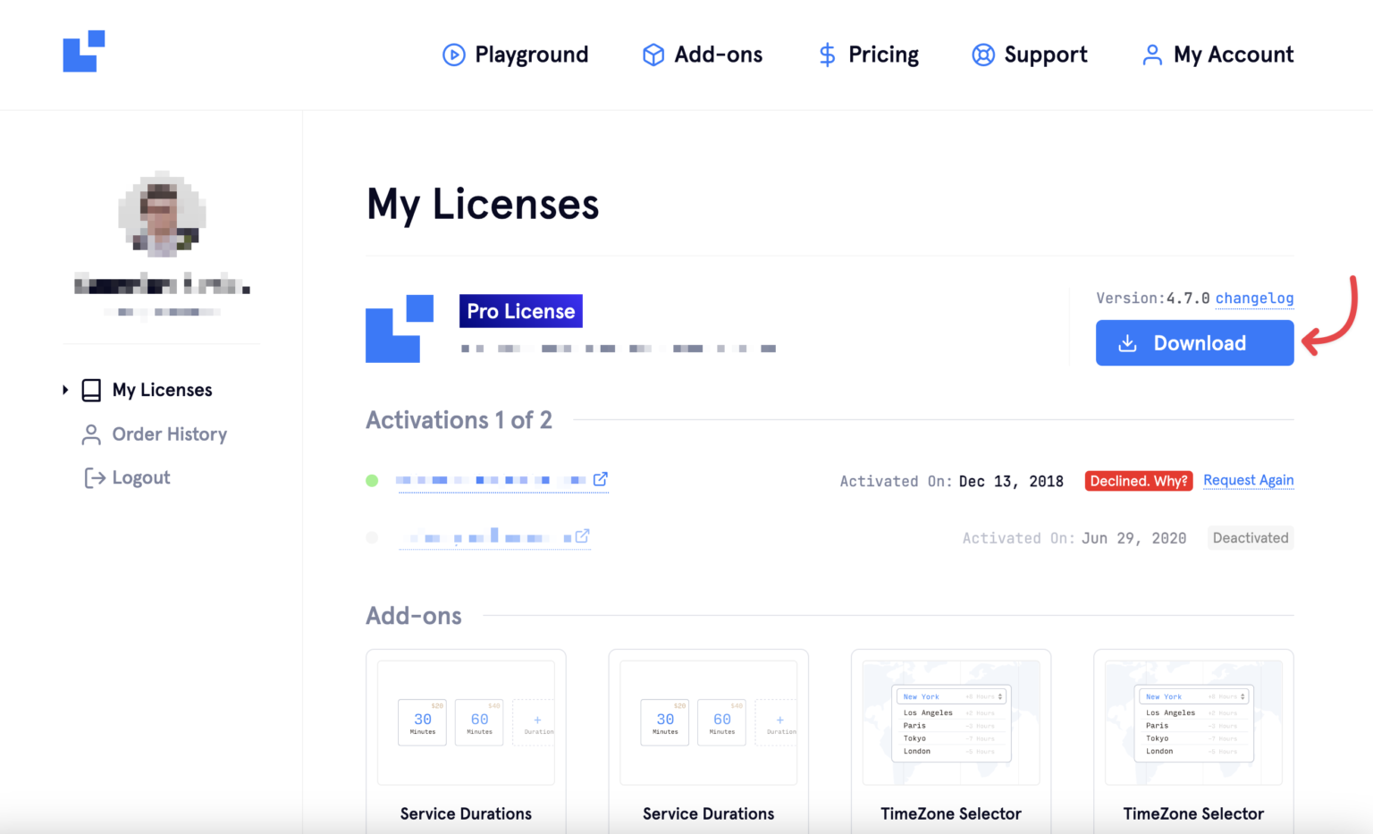Open the declined activation site external link
This screenshot has height=834, width=1373.
pos(601,478)
